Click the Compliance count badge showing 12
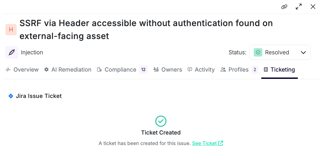Image resolution: width=322 pixels, height=155 pixels. (143, 70)
